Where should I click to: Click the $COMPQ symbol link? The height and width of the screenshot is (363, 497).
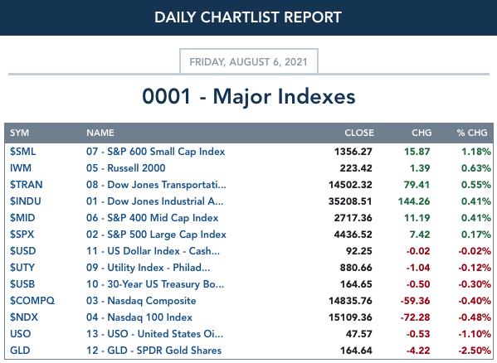[32, 301]
